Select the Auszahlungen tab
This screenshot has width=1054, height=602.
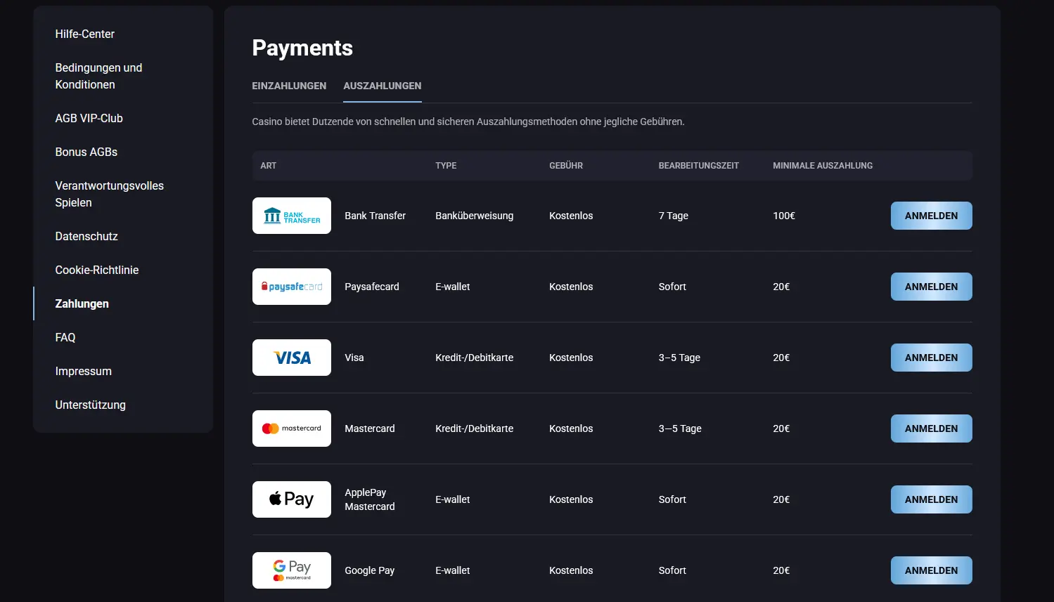point(383,86)
